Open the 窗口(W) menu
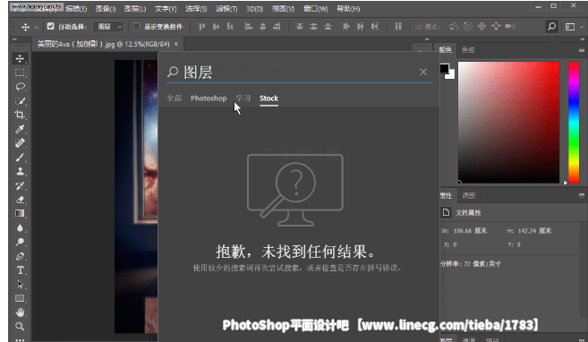 pyautogui.click(x=316, y=9)
